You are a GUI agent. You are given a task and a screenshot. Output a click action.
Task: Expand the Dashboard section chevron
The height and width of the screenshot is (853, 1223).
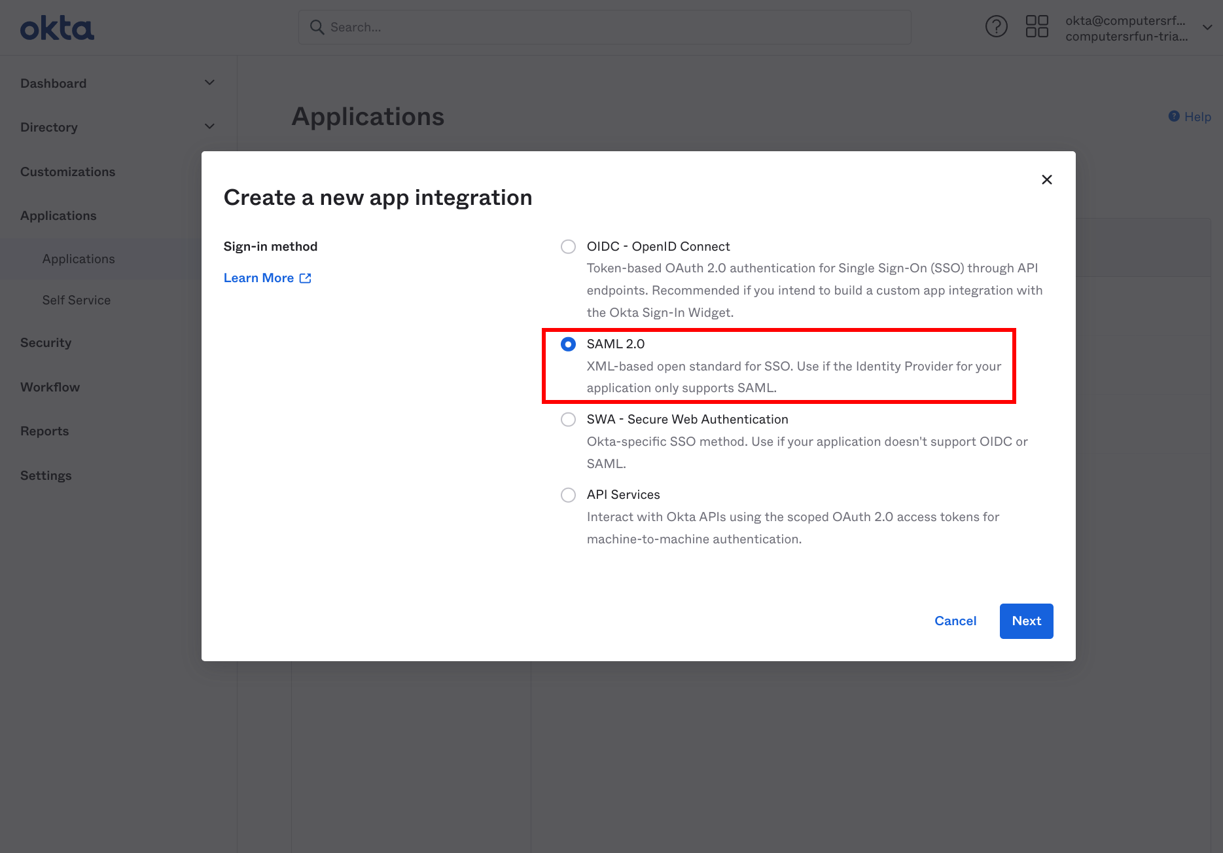pos(209,82)
